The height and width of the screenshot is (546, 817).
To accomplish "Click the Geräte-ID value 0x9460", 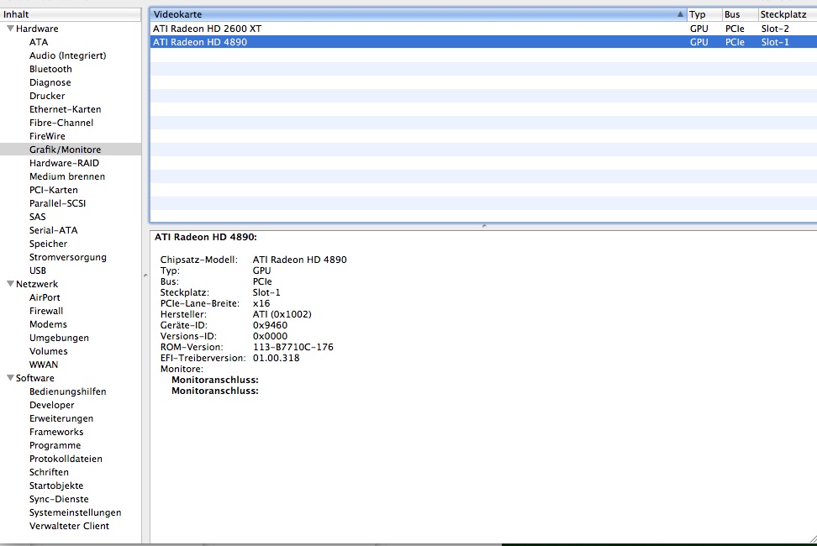I will tap(270, 325).
